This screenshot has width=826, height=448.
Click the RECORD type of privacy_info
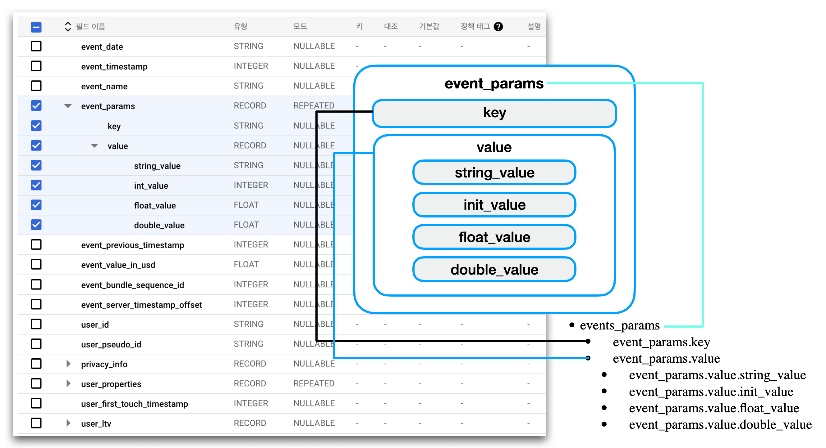(250, 364)
